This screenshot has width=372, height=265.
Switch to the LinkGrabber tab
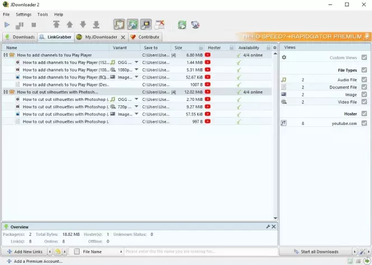pyautogui.click(x=56, y=37)
